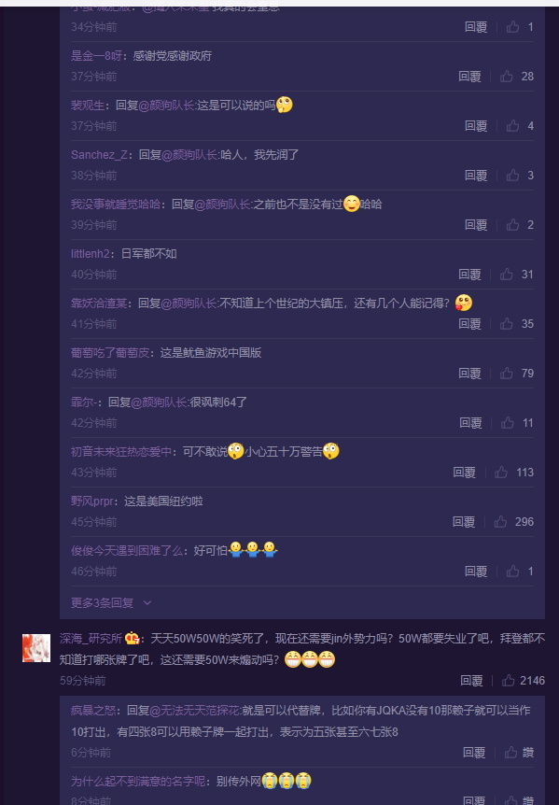
Task: Open 深海_研究所's profile via username
Action: pyautogui.click(x=91, y=639)
